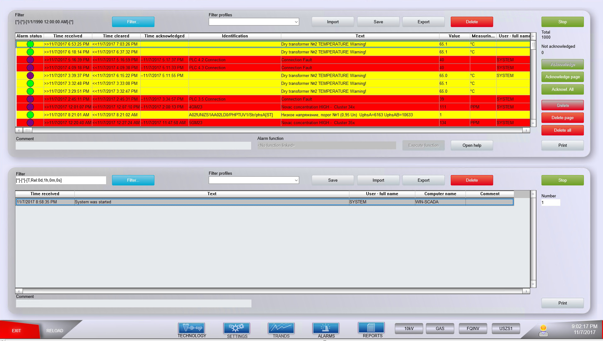Switch to the 10kV screen

(409, 328)
